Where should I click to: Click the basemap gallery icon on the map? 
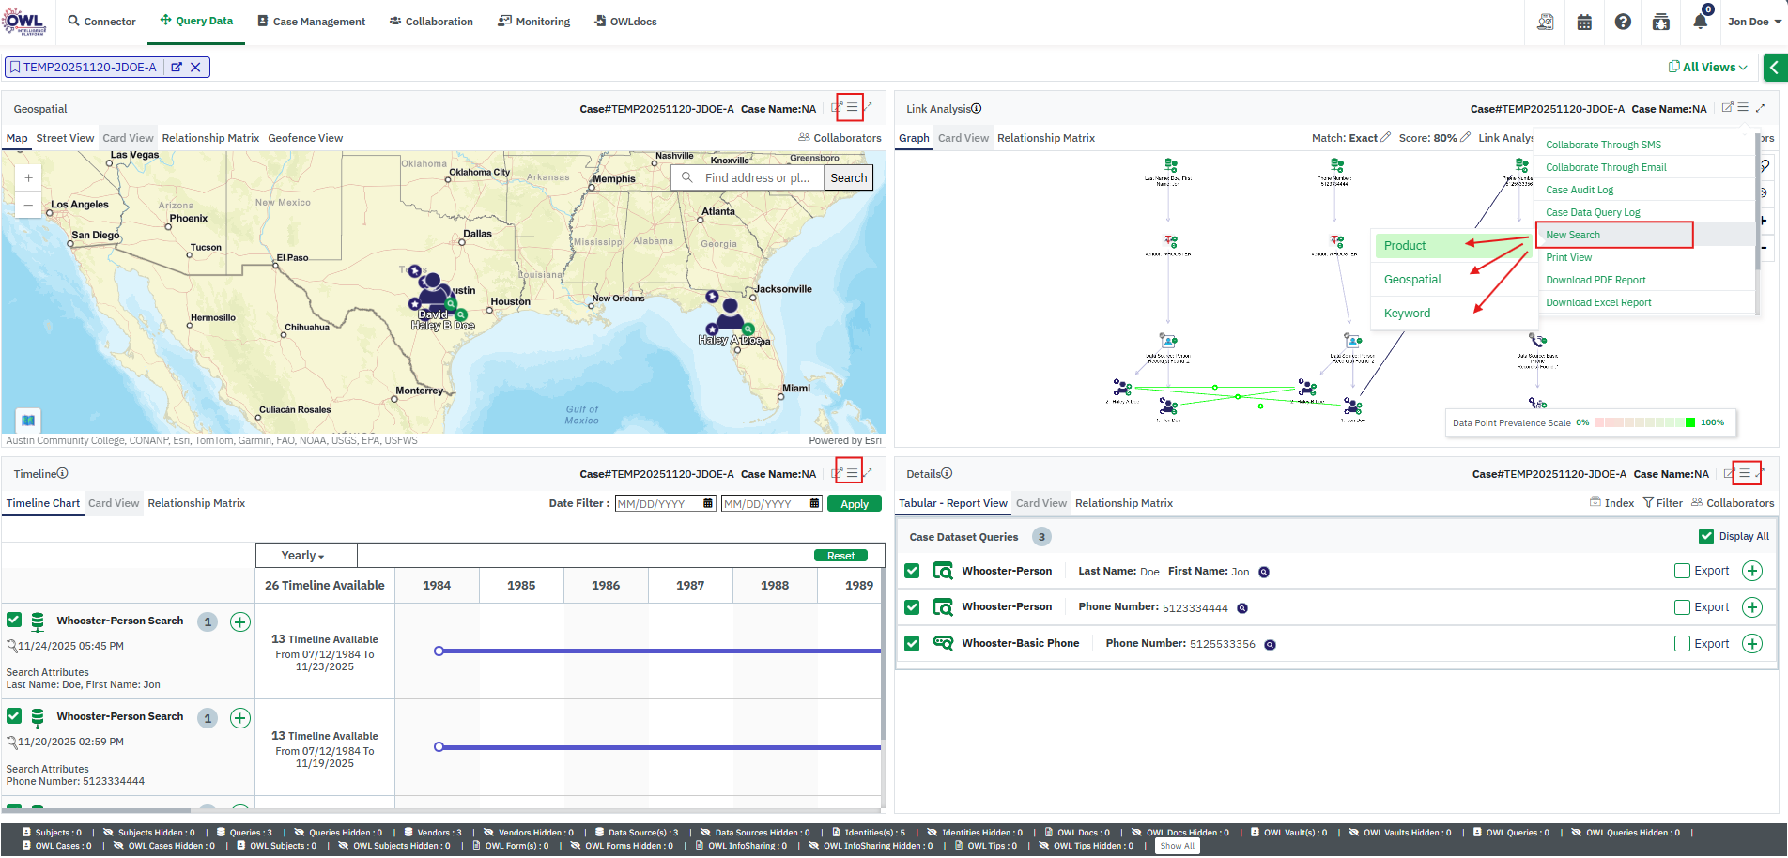click(x=28, y=420)
